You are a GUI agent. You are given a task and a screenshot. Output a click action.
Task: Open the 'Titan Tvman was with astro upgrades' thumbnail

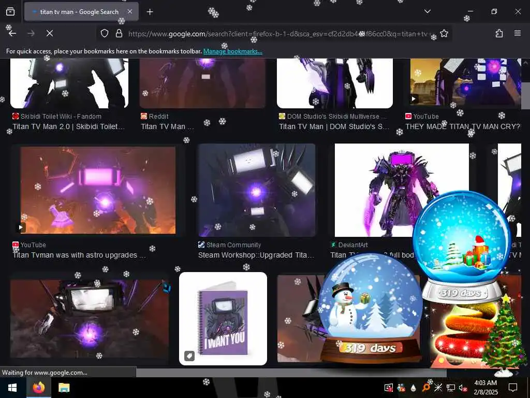[98, 190]
